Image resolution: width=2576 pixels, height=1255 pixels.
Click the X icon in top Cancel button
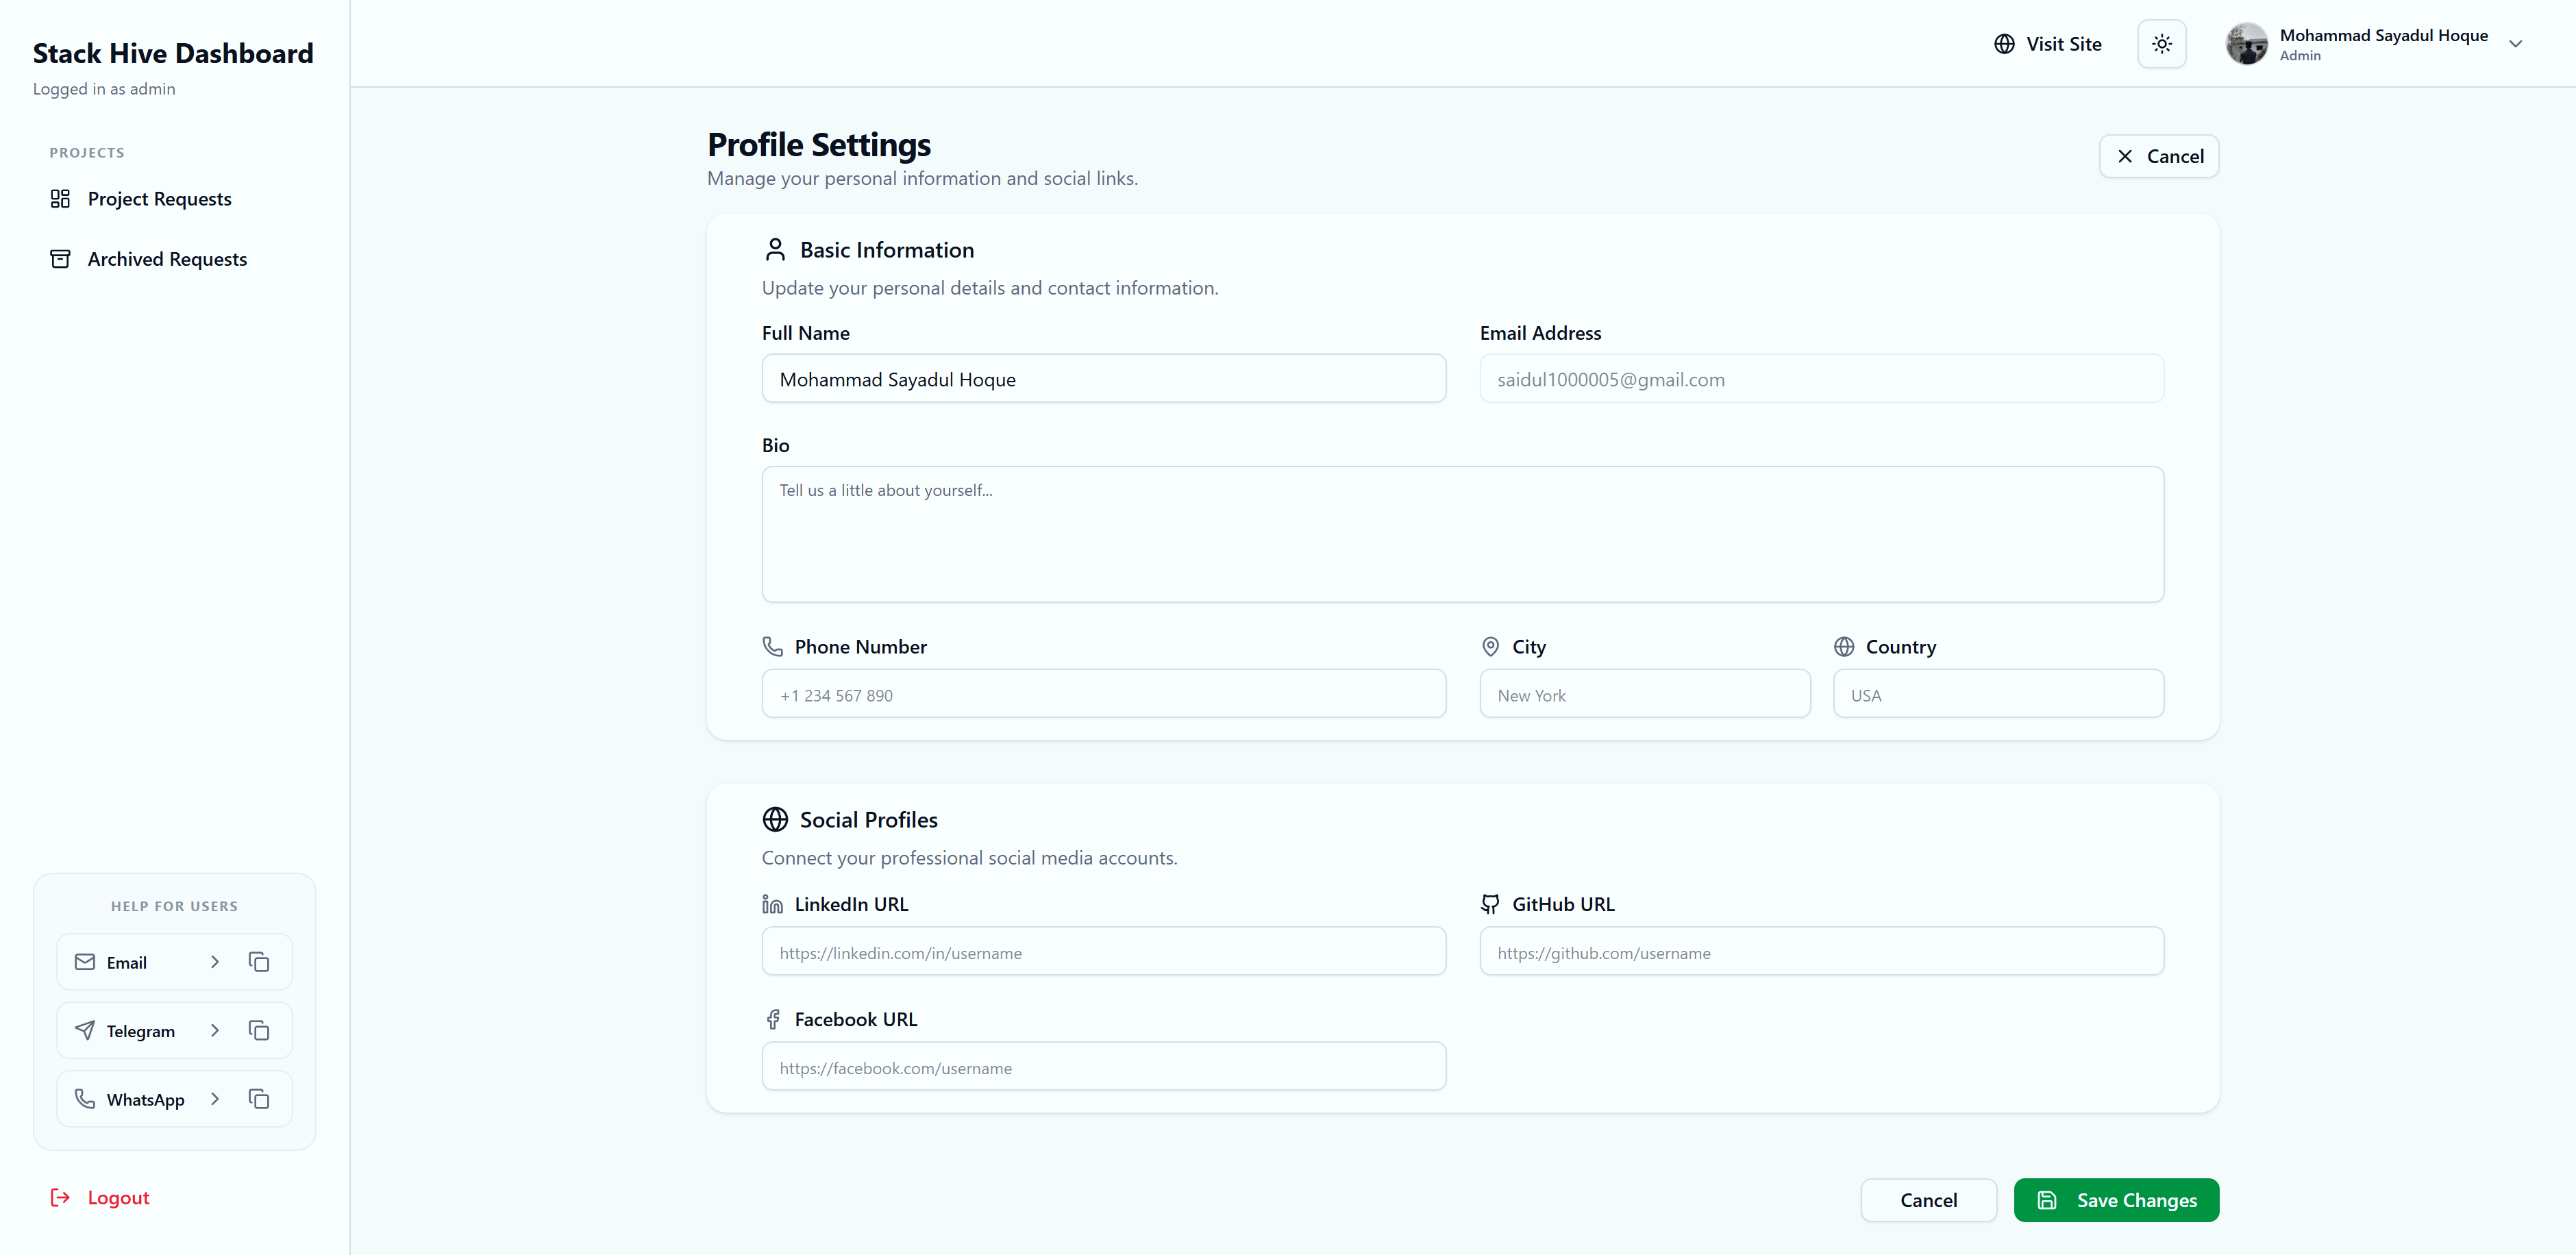point(2125,156)
